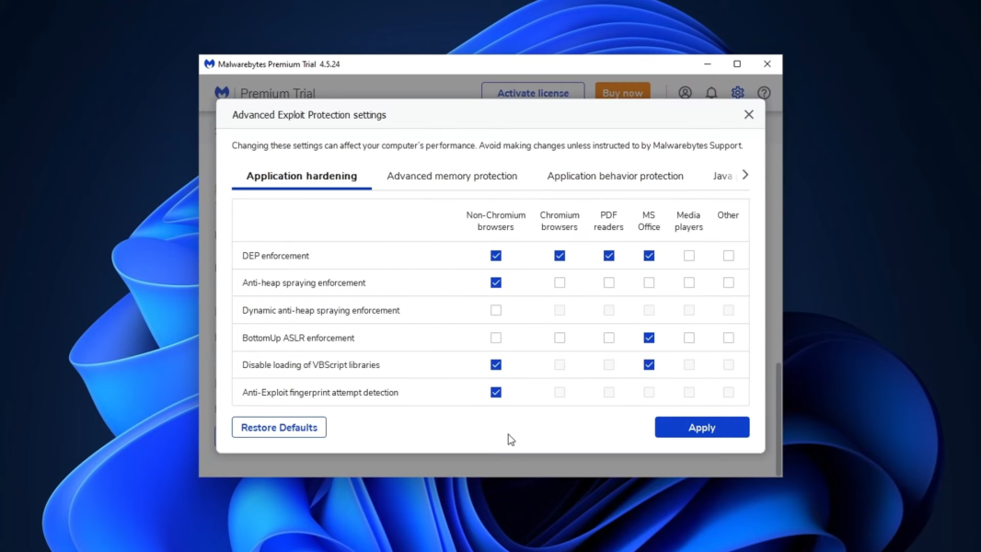Uncheck DEP enforcement for MS Office
The width and height of the screenshot is (981, 552).
[649, 256]
